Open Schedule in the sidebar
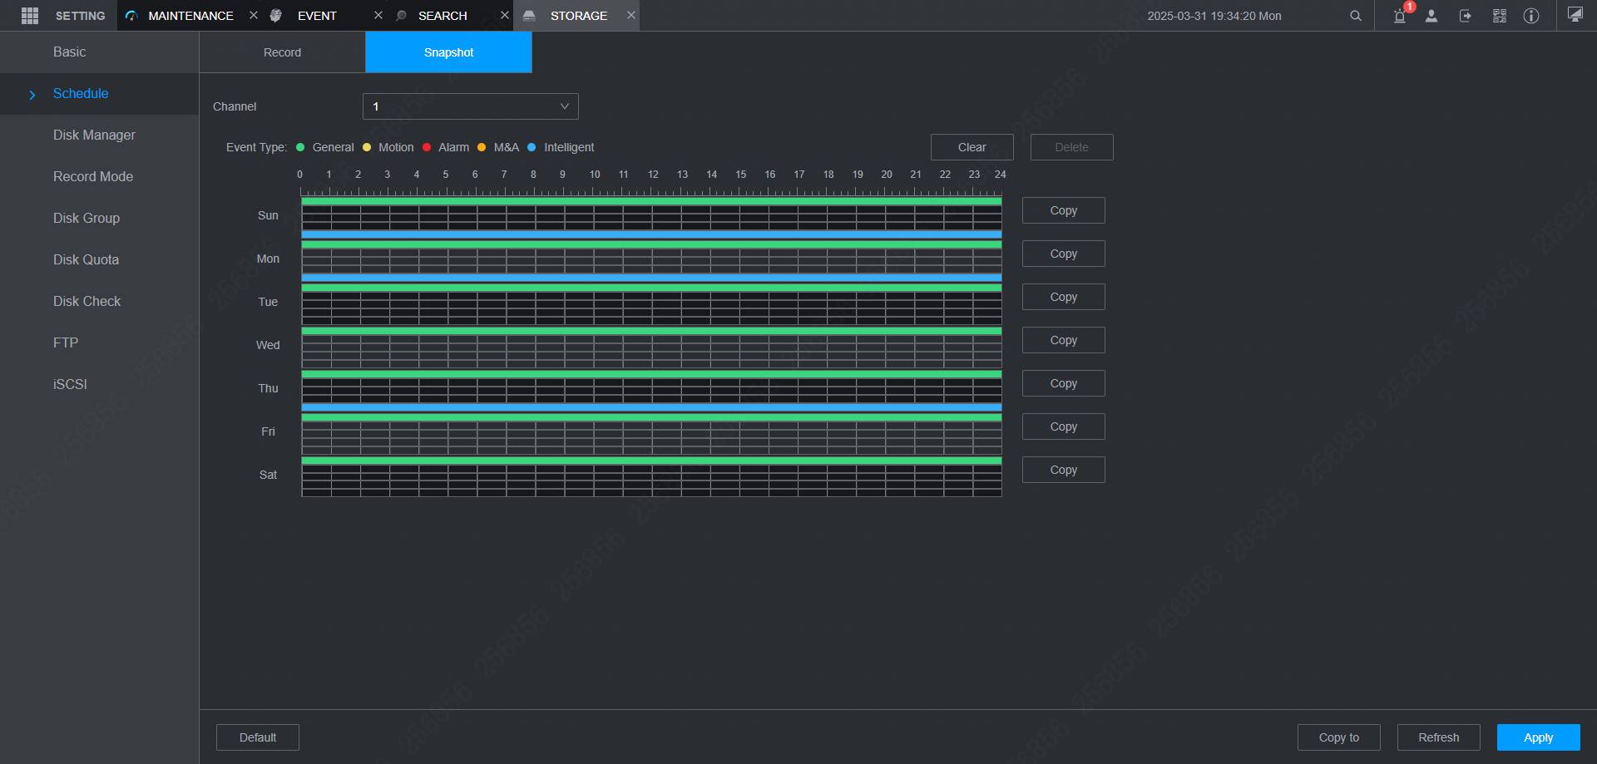This screenshot has height=764, width=1597. point(99,94)
